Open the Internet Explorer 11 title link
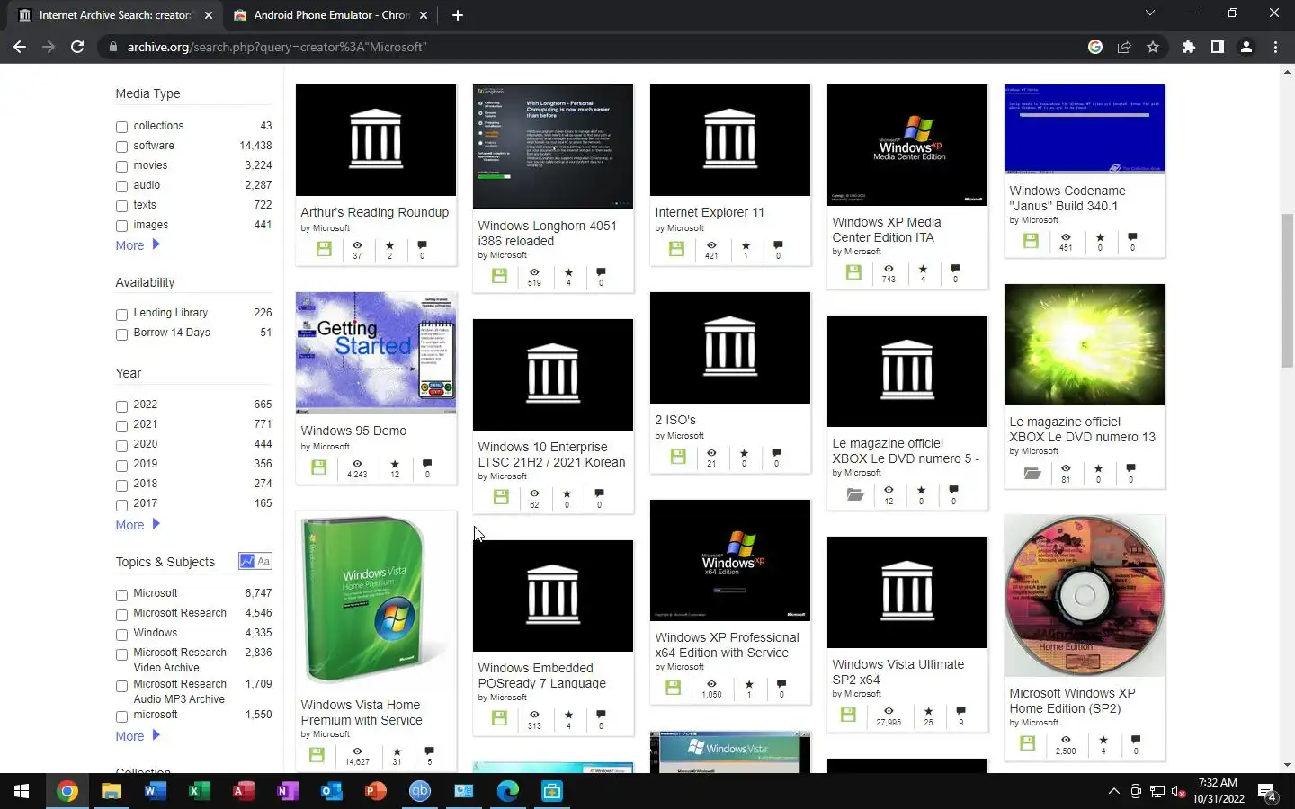 coord(710,212)
